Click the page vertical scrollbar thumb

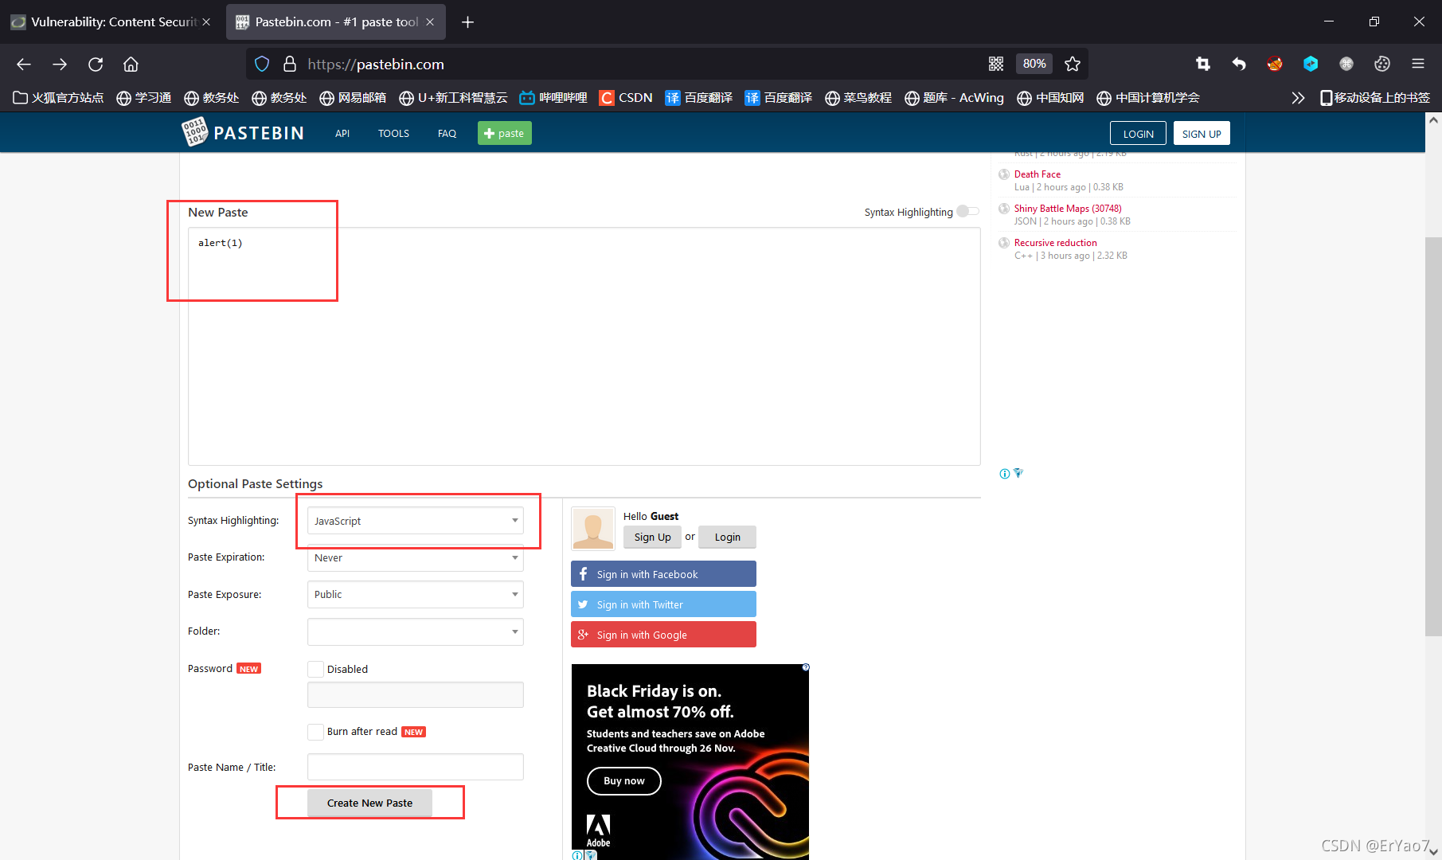pyautogui.click(x=1433, y=436)
